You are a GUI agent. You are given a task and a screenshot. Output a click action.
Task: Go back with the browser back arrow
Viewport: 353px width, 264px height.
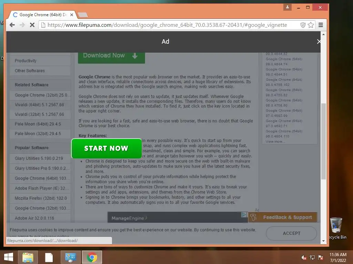(x=12, y=25)
